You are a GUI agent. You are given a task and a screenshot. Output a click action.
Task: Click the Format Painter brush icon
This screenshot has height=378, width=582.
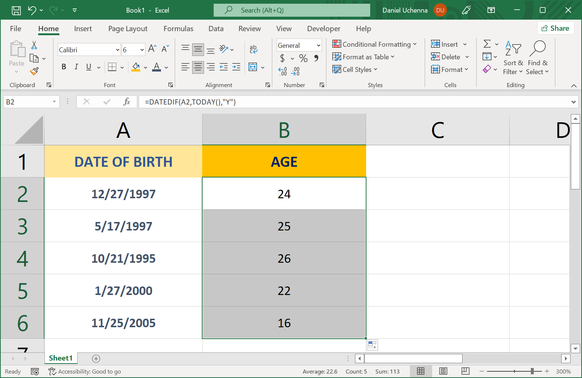[x=34, y=71]
